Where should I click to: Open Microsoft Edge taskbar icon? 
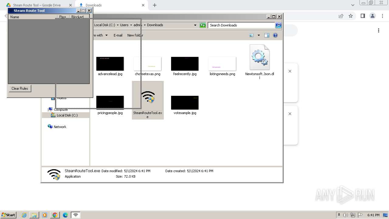coord(65,215)
